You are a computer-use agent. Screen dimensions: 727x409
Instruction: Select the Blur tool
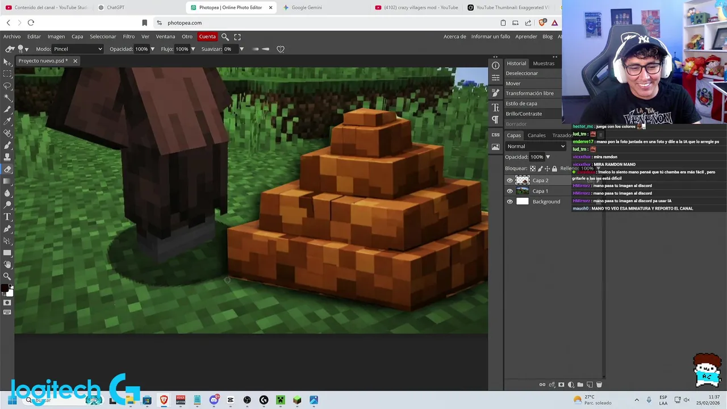click(7, 193)
